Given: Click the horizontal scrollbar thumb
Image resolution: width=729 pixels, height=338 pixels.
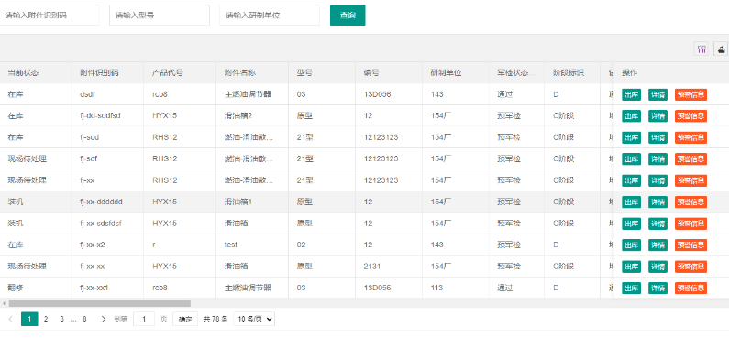Looking at the screenshot, I should [x=100, y=303].
